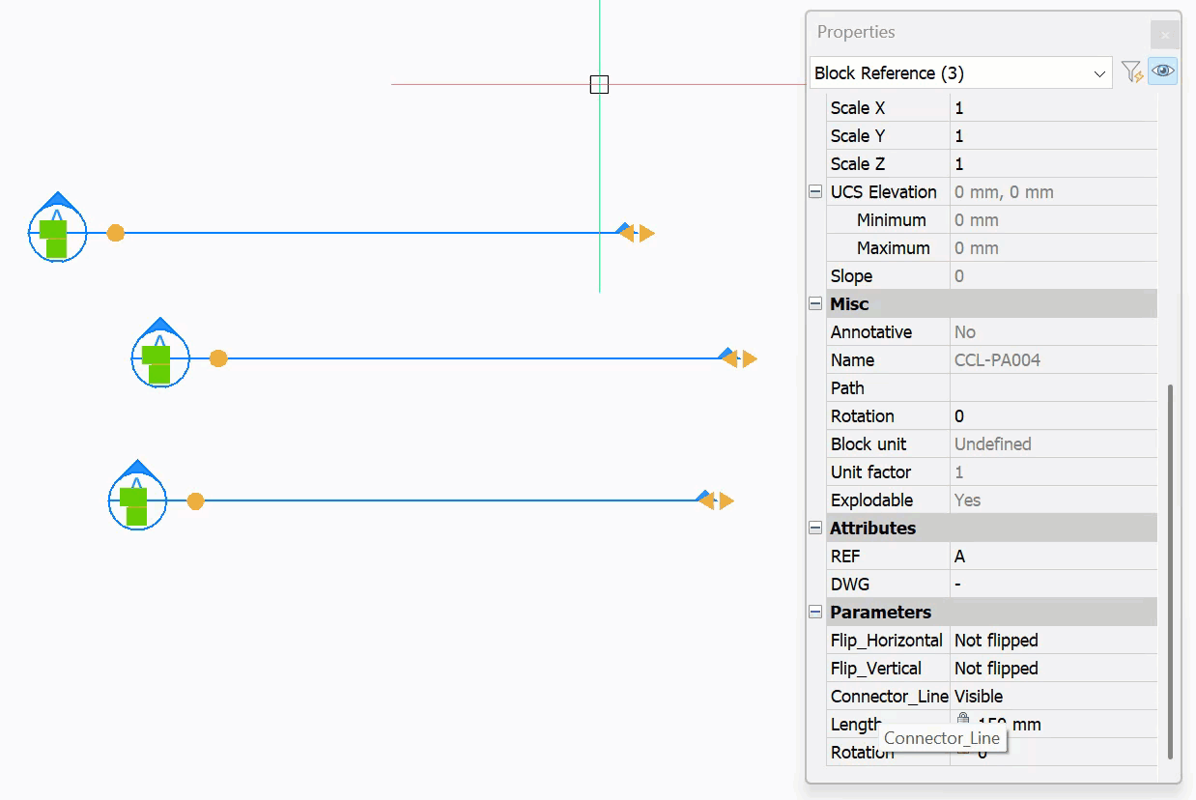This screenshot has height=800, width=1196.
Task: Collapse the UCS Elevation group
Action: 815,192
